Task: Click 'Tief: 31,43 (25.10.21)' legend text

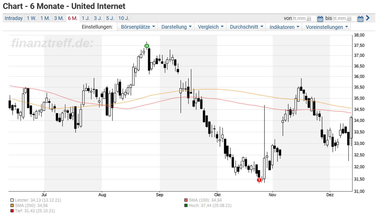Action: [x=35, y=211]
